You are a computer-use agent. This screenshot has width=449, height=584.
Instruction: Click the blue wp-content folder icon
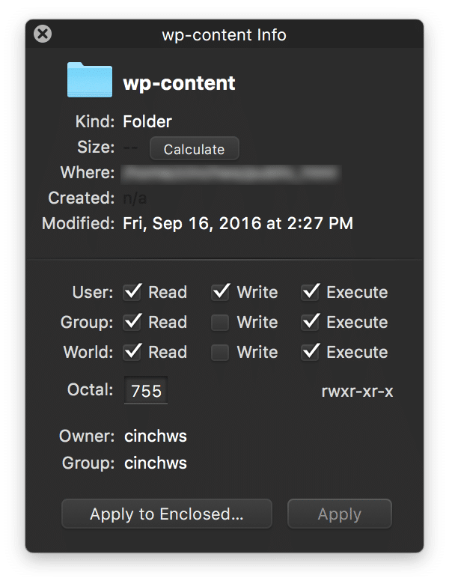point(88,80)
